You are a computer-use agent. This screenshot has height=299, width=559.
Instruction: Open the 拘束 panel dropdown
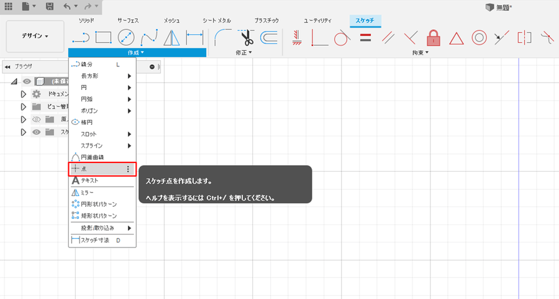(420, 53)
